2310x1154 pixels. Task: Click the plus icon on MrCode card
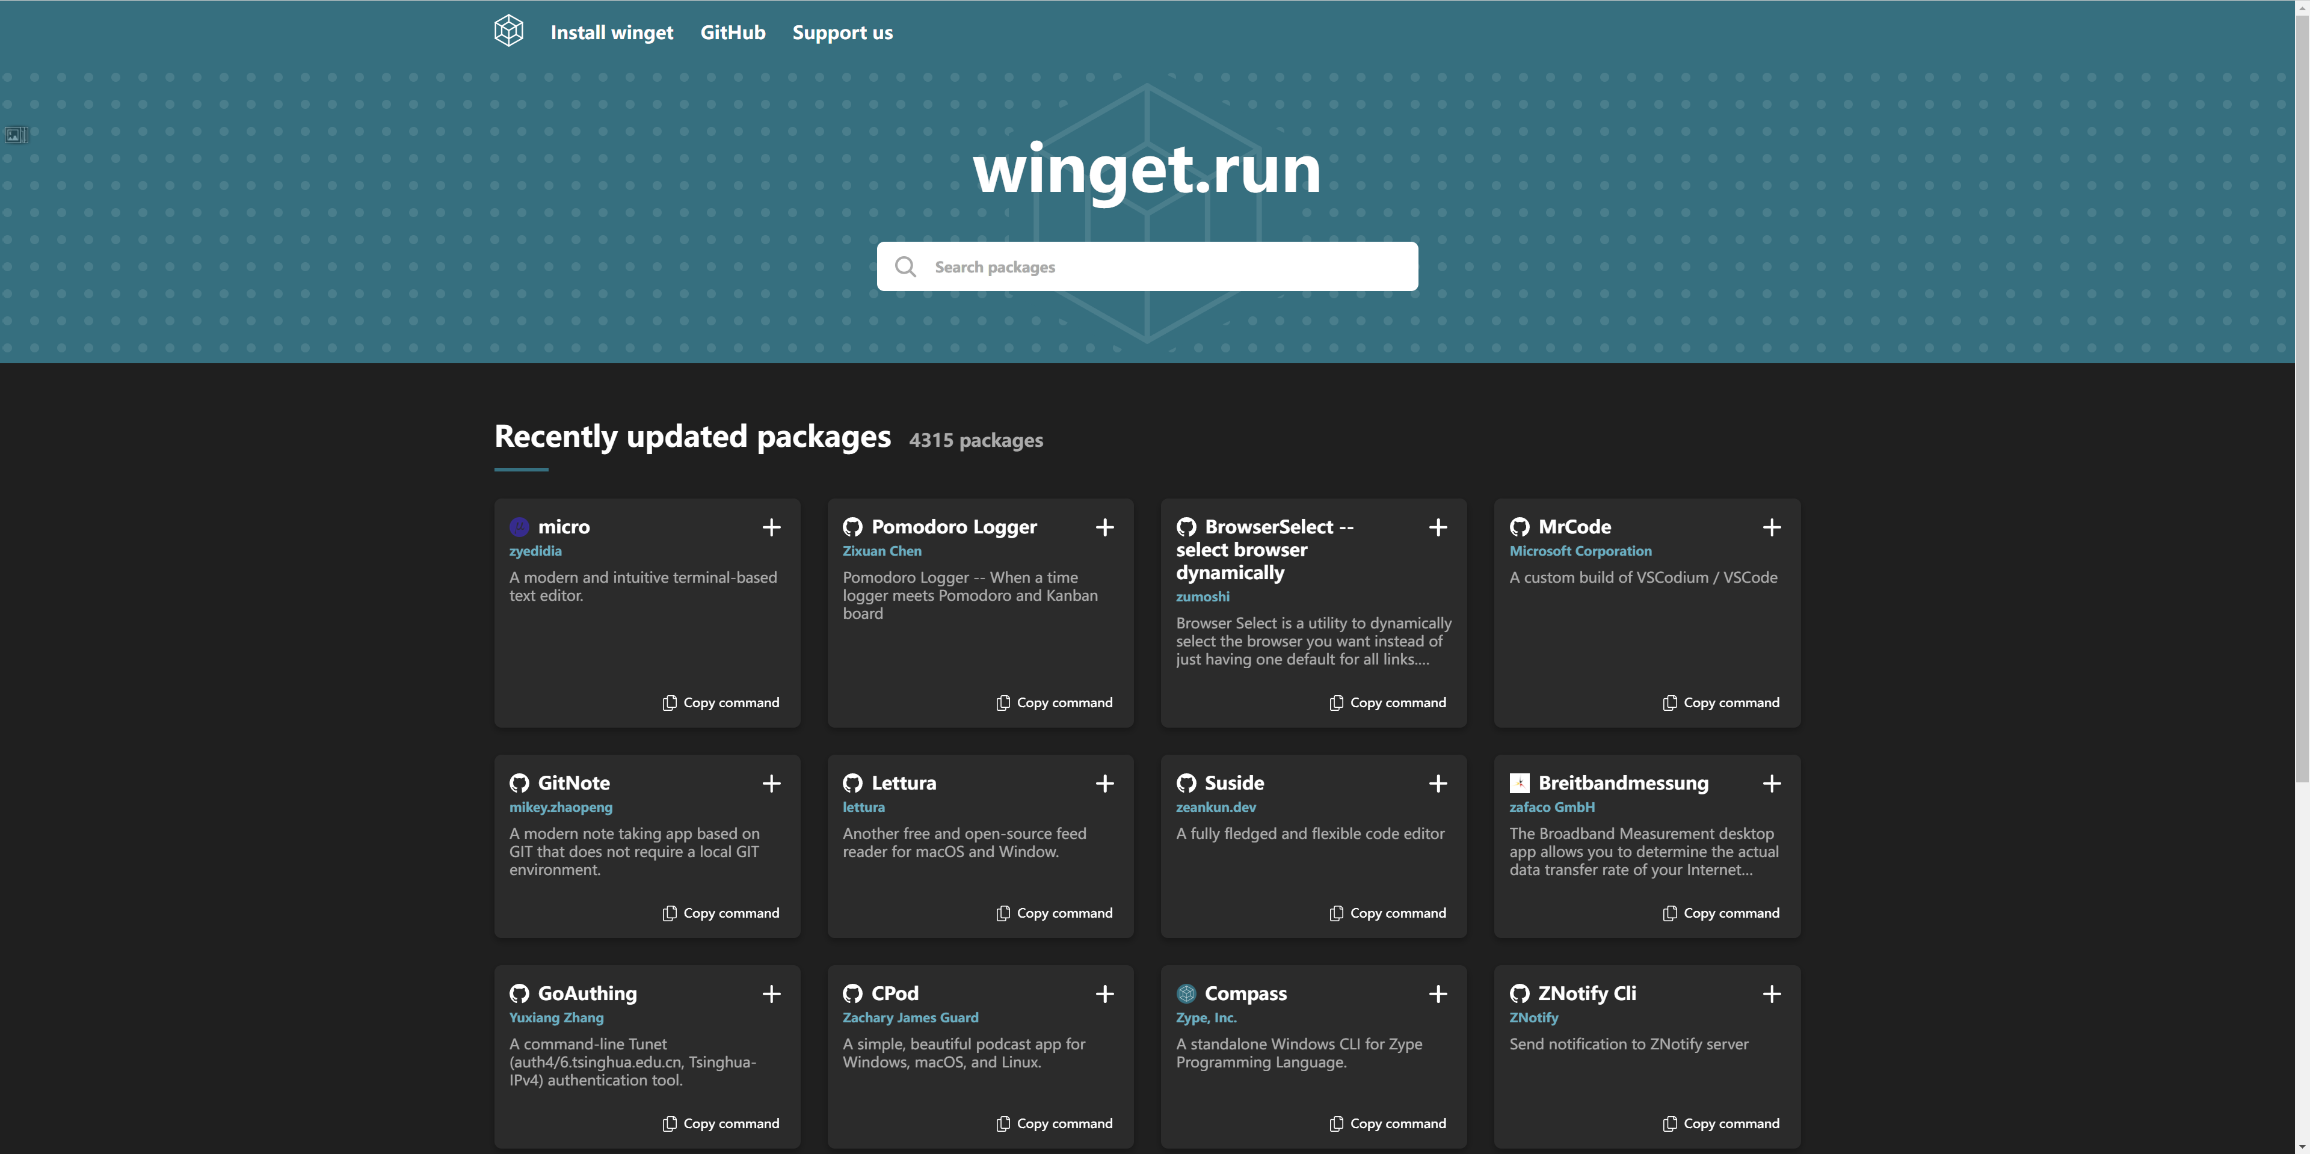pyautogui.click(x=1771, y=527)
